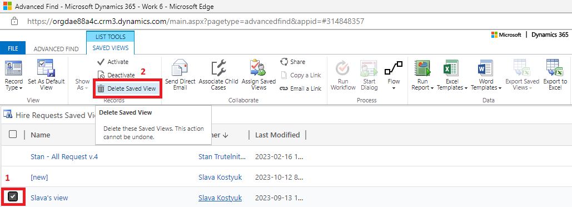The image size is (572, 207).
Task: Sort by Last Modified column
Action: pos(277,135)
